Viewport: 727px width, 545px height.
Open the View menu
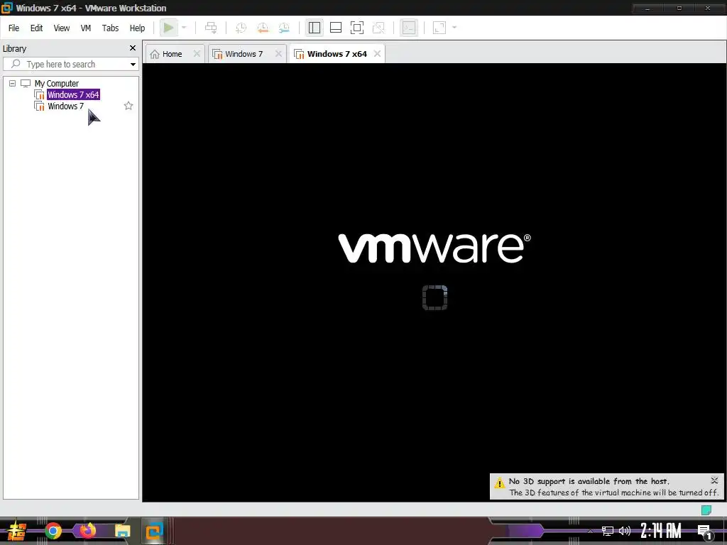pyautogui.click(x=61, y=28)
